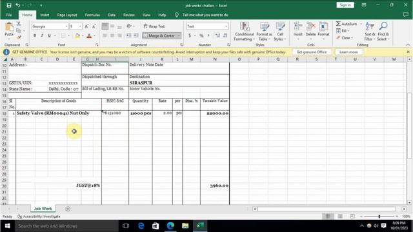Click the AutoSum sigma icon

(x=338, y=24)
